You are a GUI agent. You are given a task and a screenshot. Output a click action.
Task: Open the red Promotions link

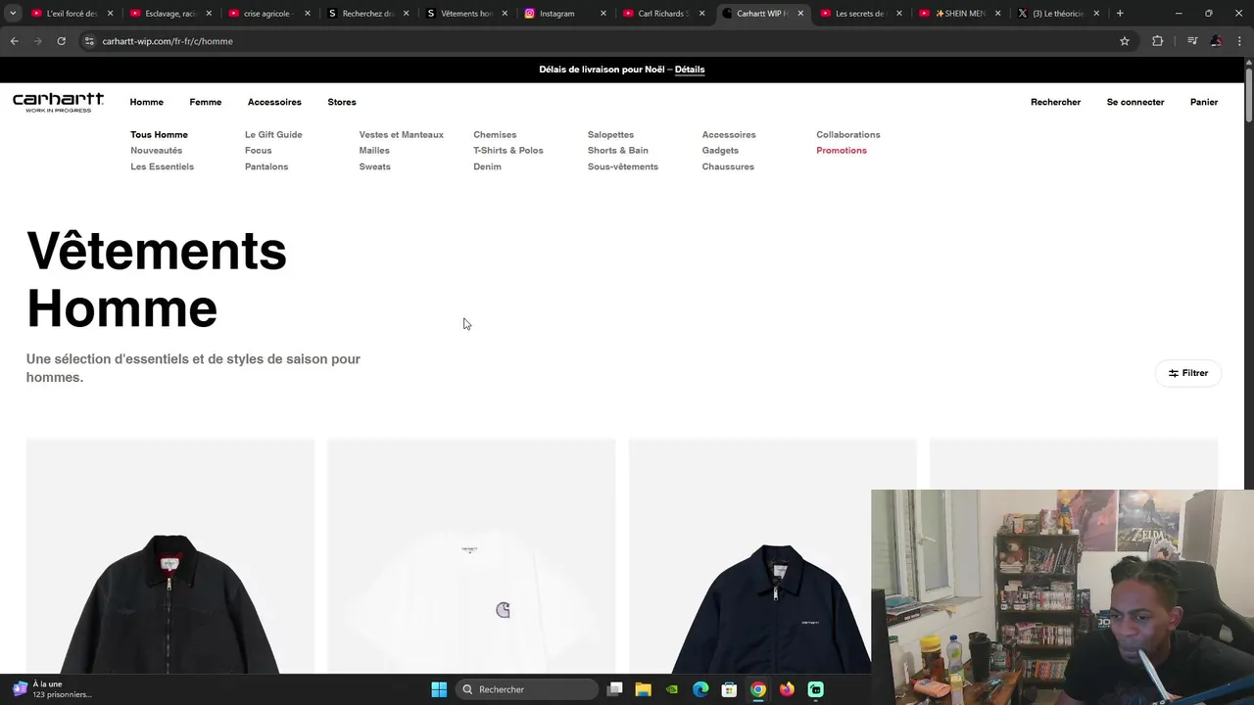click(x=842, y=151)
